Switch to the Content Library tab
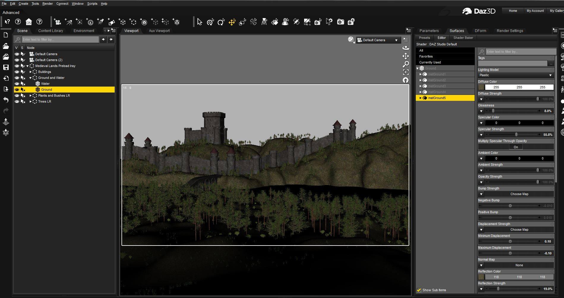564x298 pixels. [50, 31]
